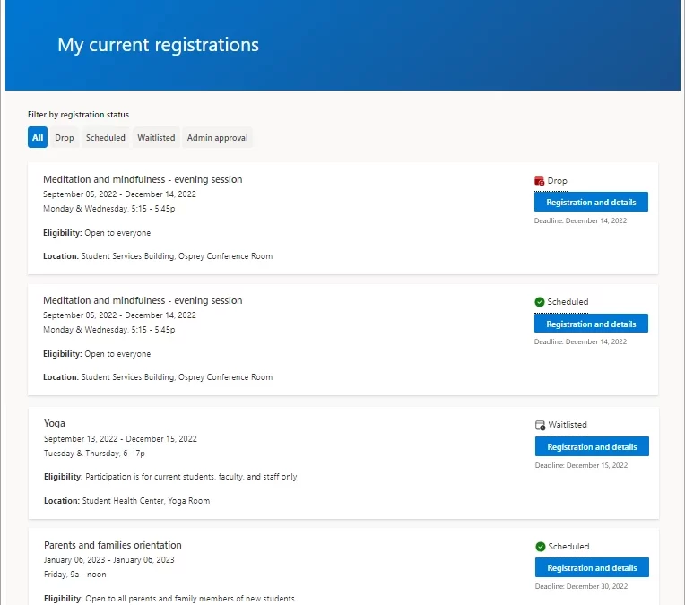Click January 06, 2023 - January 06, 2023 dates

pyautogui.click(x=108, y=559)
